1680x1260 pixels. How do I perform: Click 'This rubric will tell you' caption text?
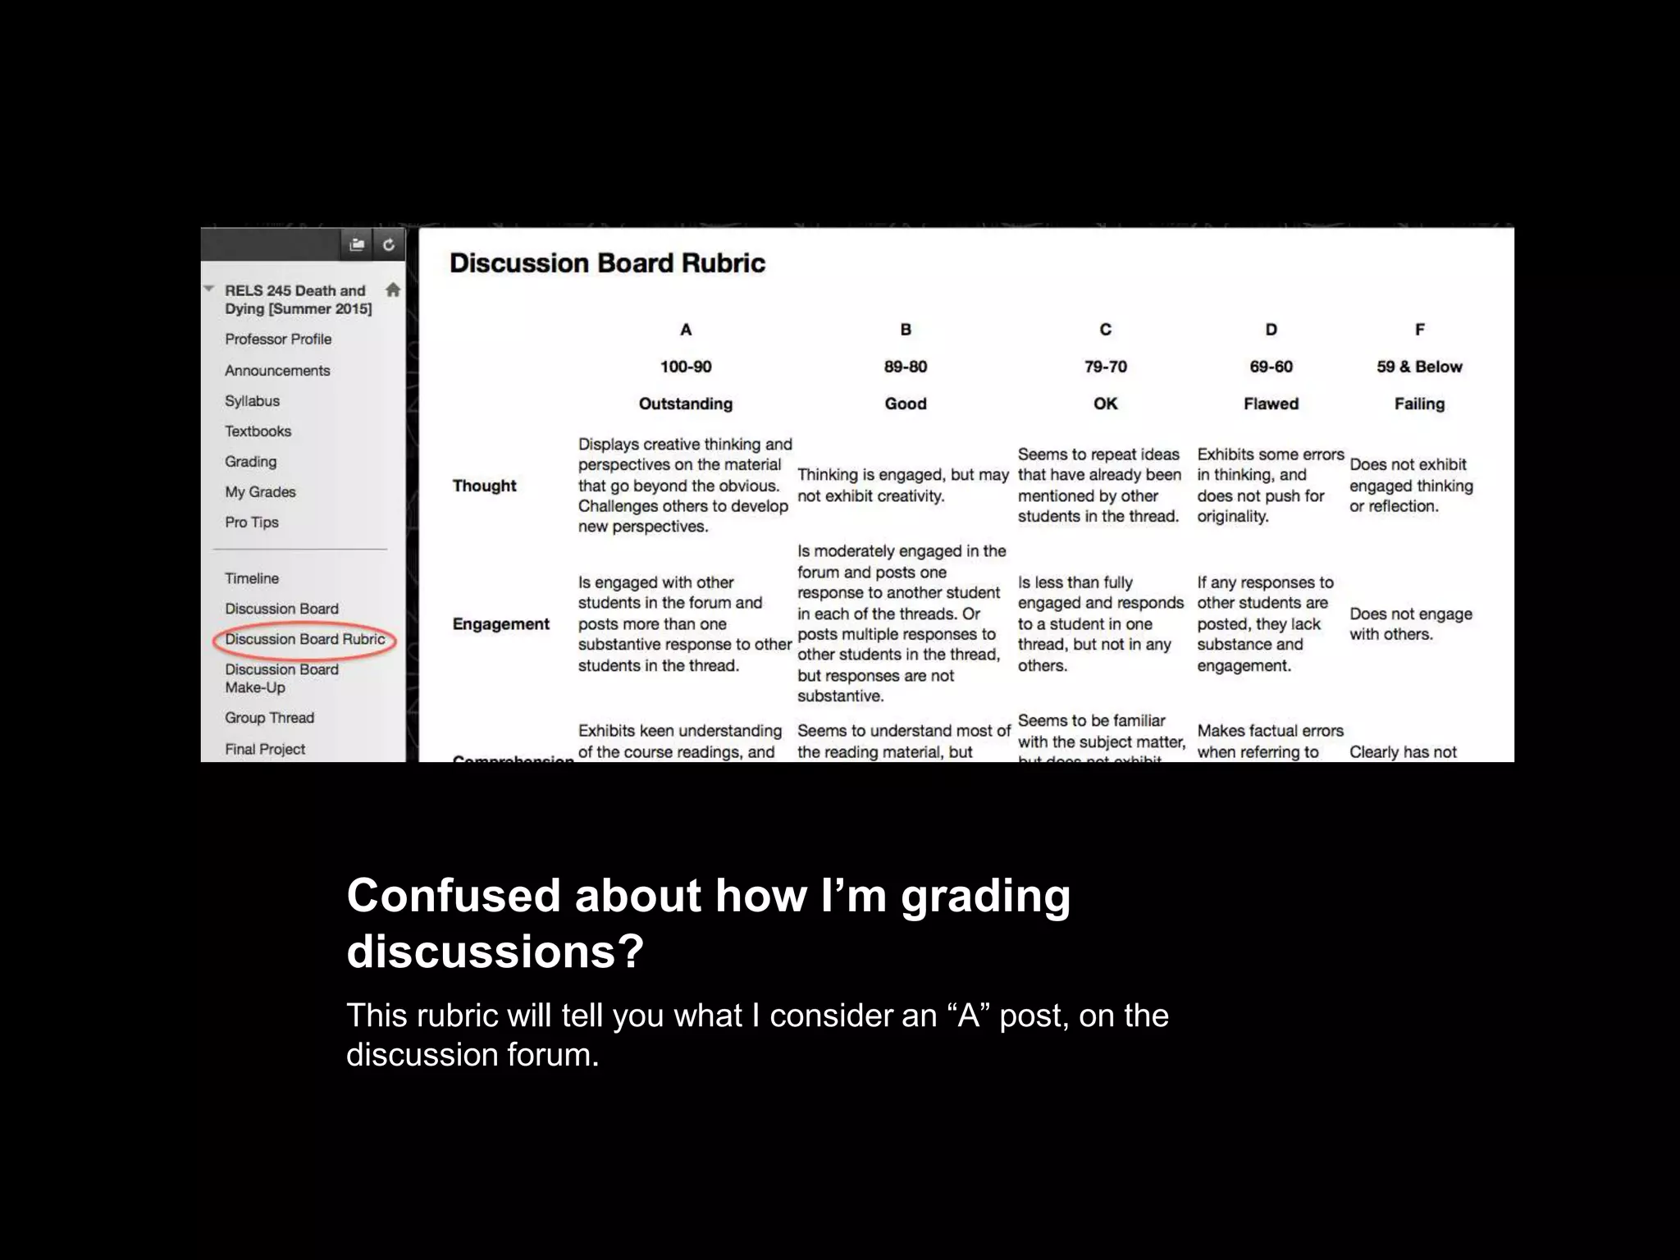[x=757, y=1035]
